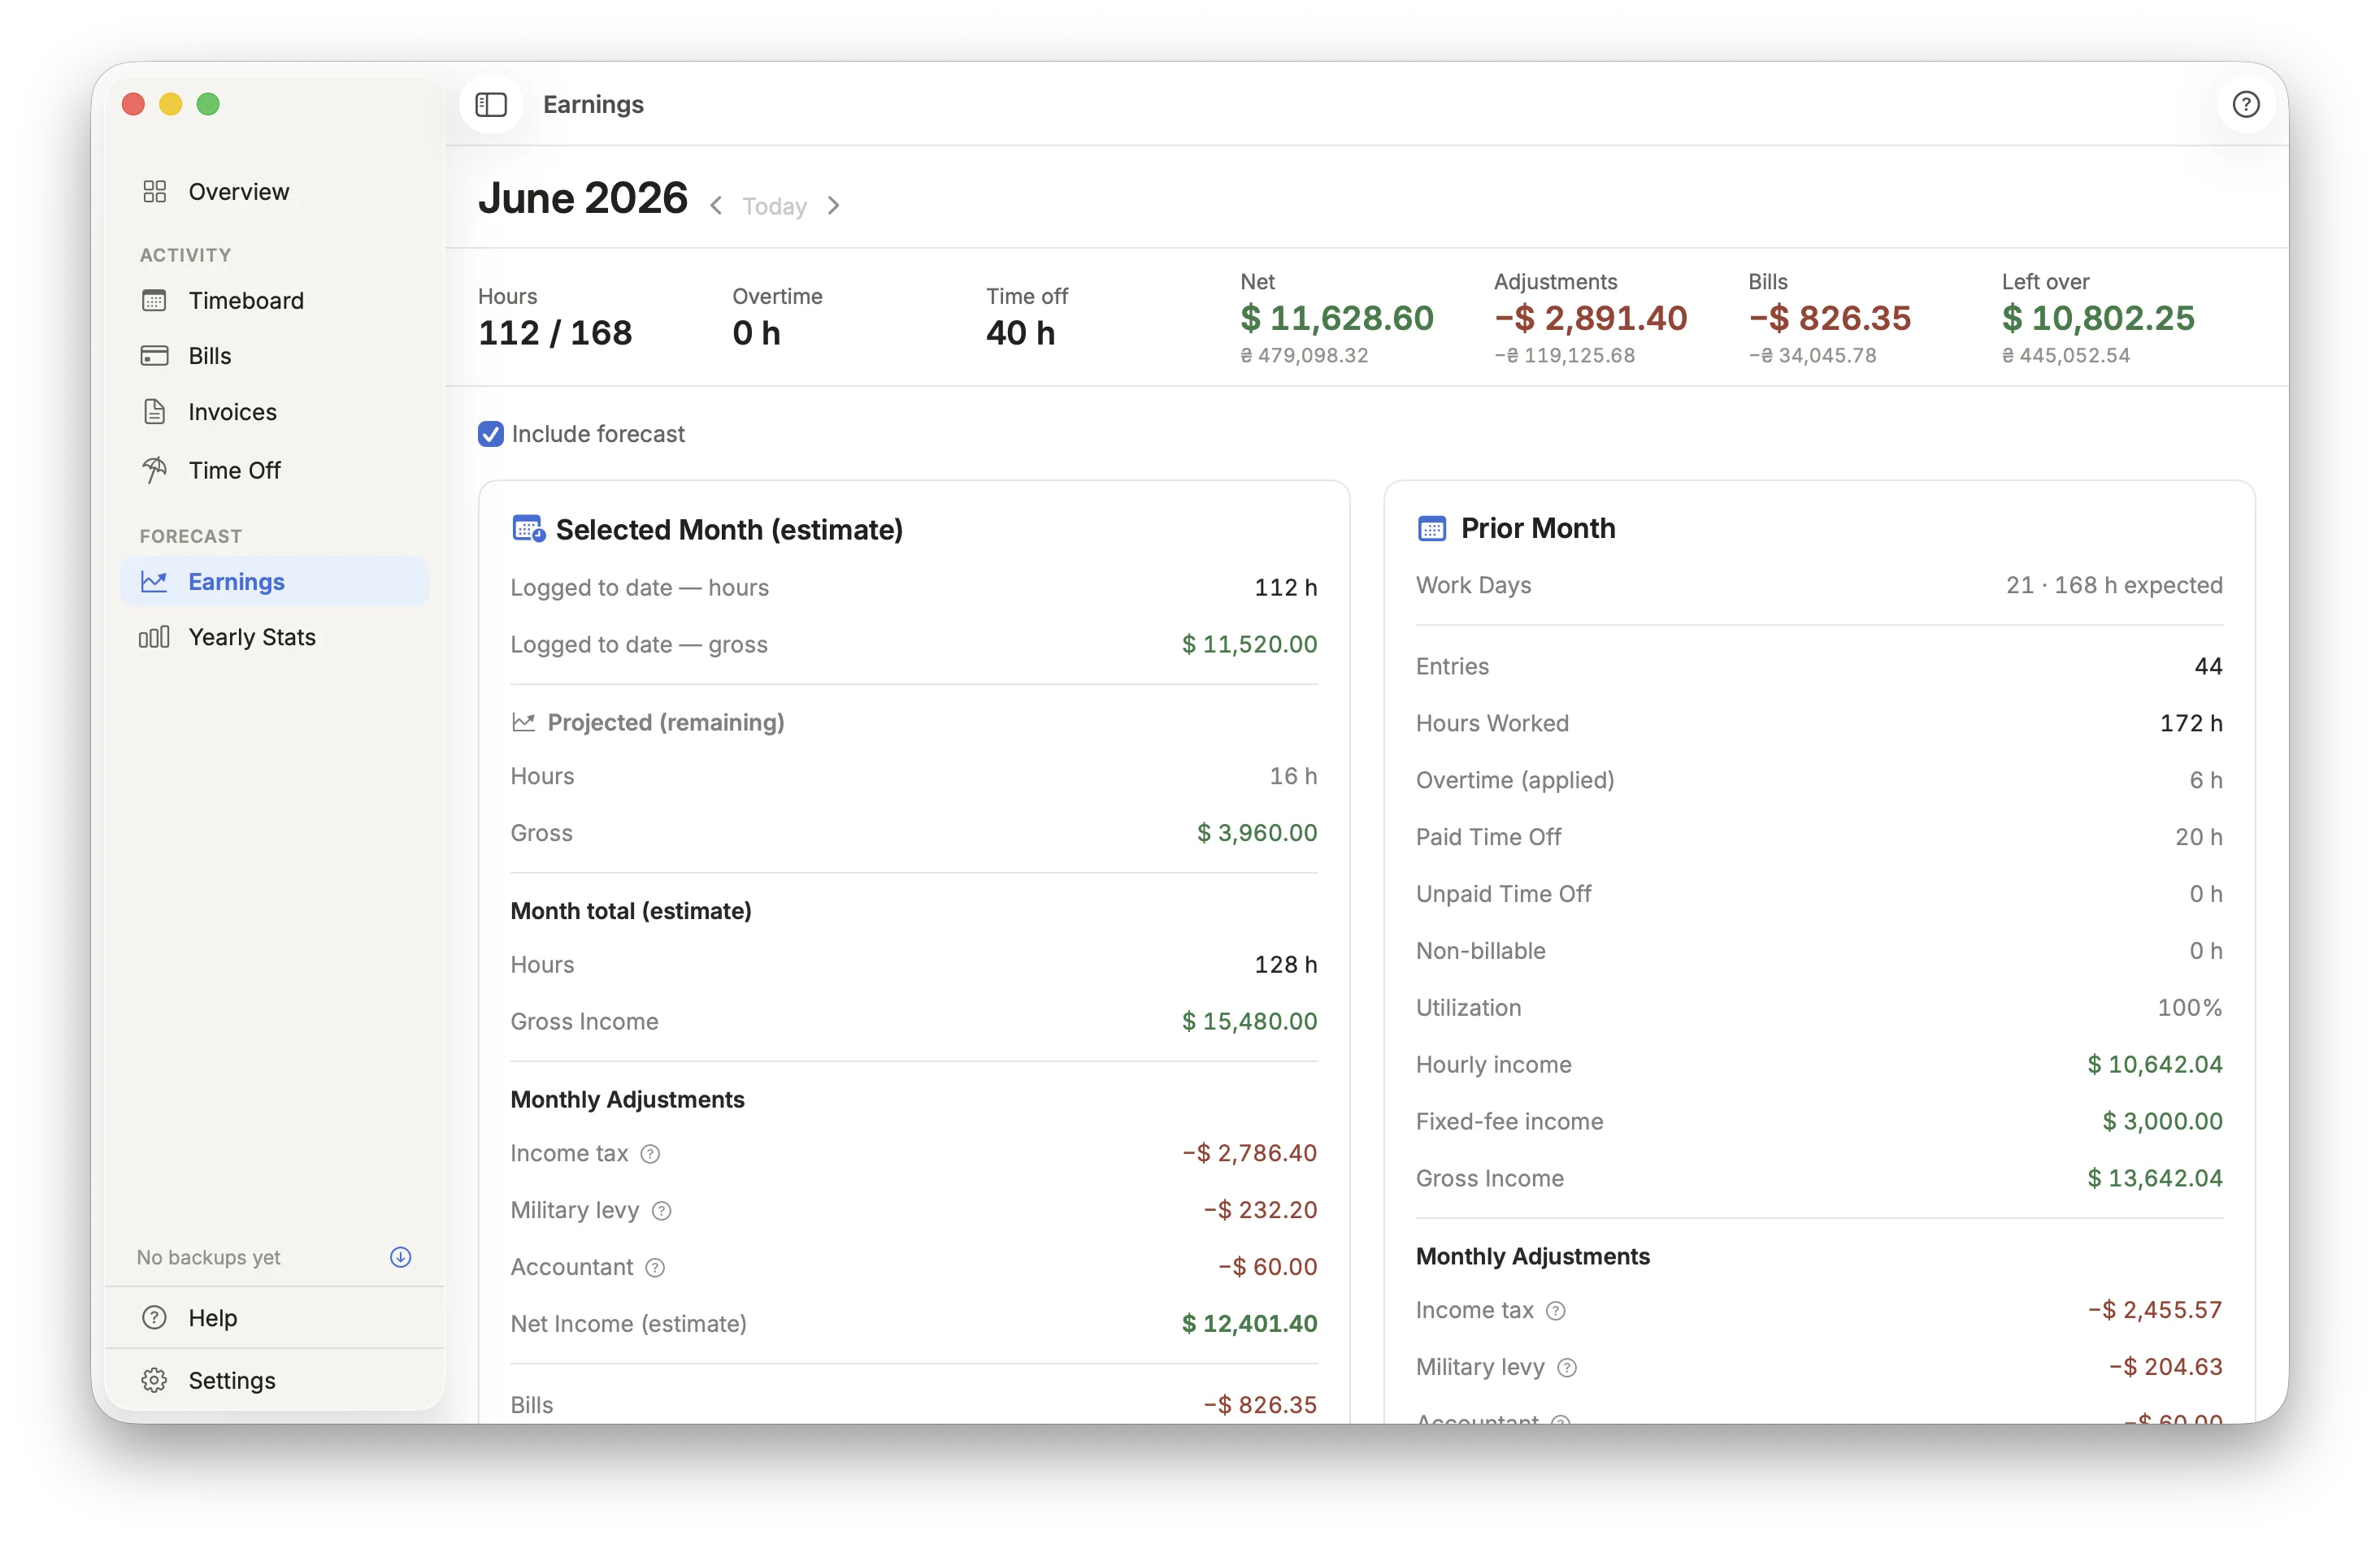
Task: Click Net Income (estimate) '$ 12,401.40'
Action: click(x=1249, y=1323)
